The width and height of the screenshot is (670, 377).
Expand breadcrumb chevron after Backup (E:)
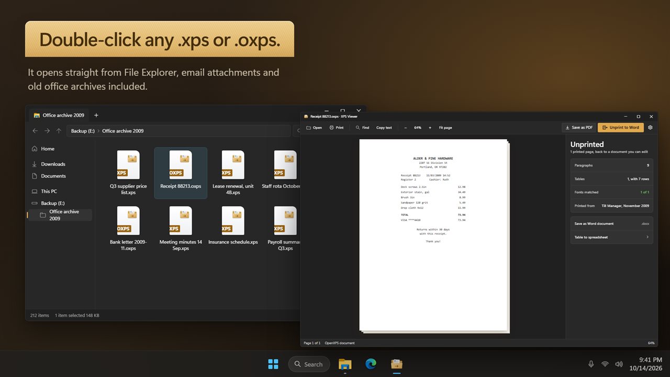point(98,131)
